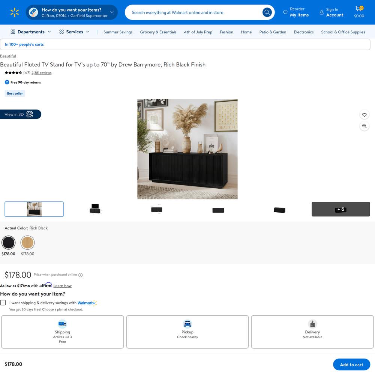The width and height of the screenshot is (375, 375).
Task: Click the Reorder My Items link
Action: [296, 12]
